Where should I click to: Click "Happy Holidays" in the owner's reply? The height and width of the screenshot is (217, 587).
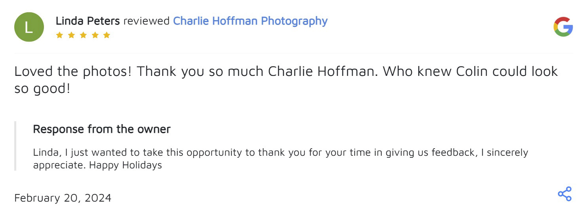pyautogui.click(x=125, y=165)
